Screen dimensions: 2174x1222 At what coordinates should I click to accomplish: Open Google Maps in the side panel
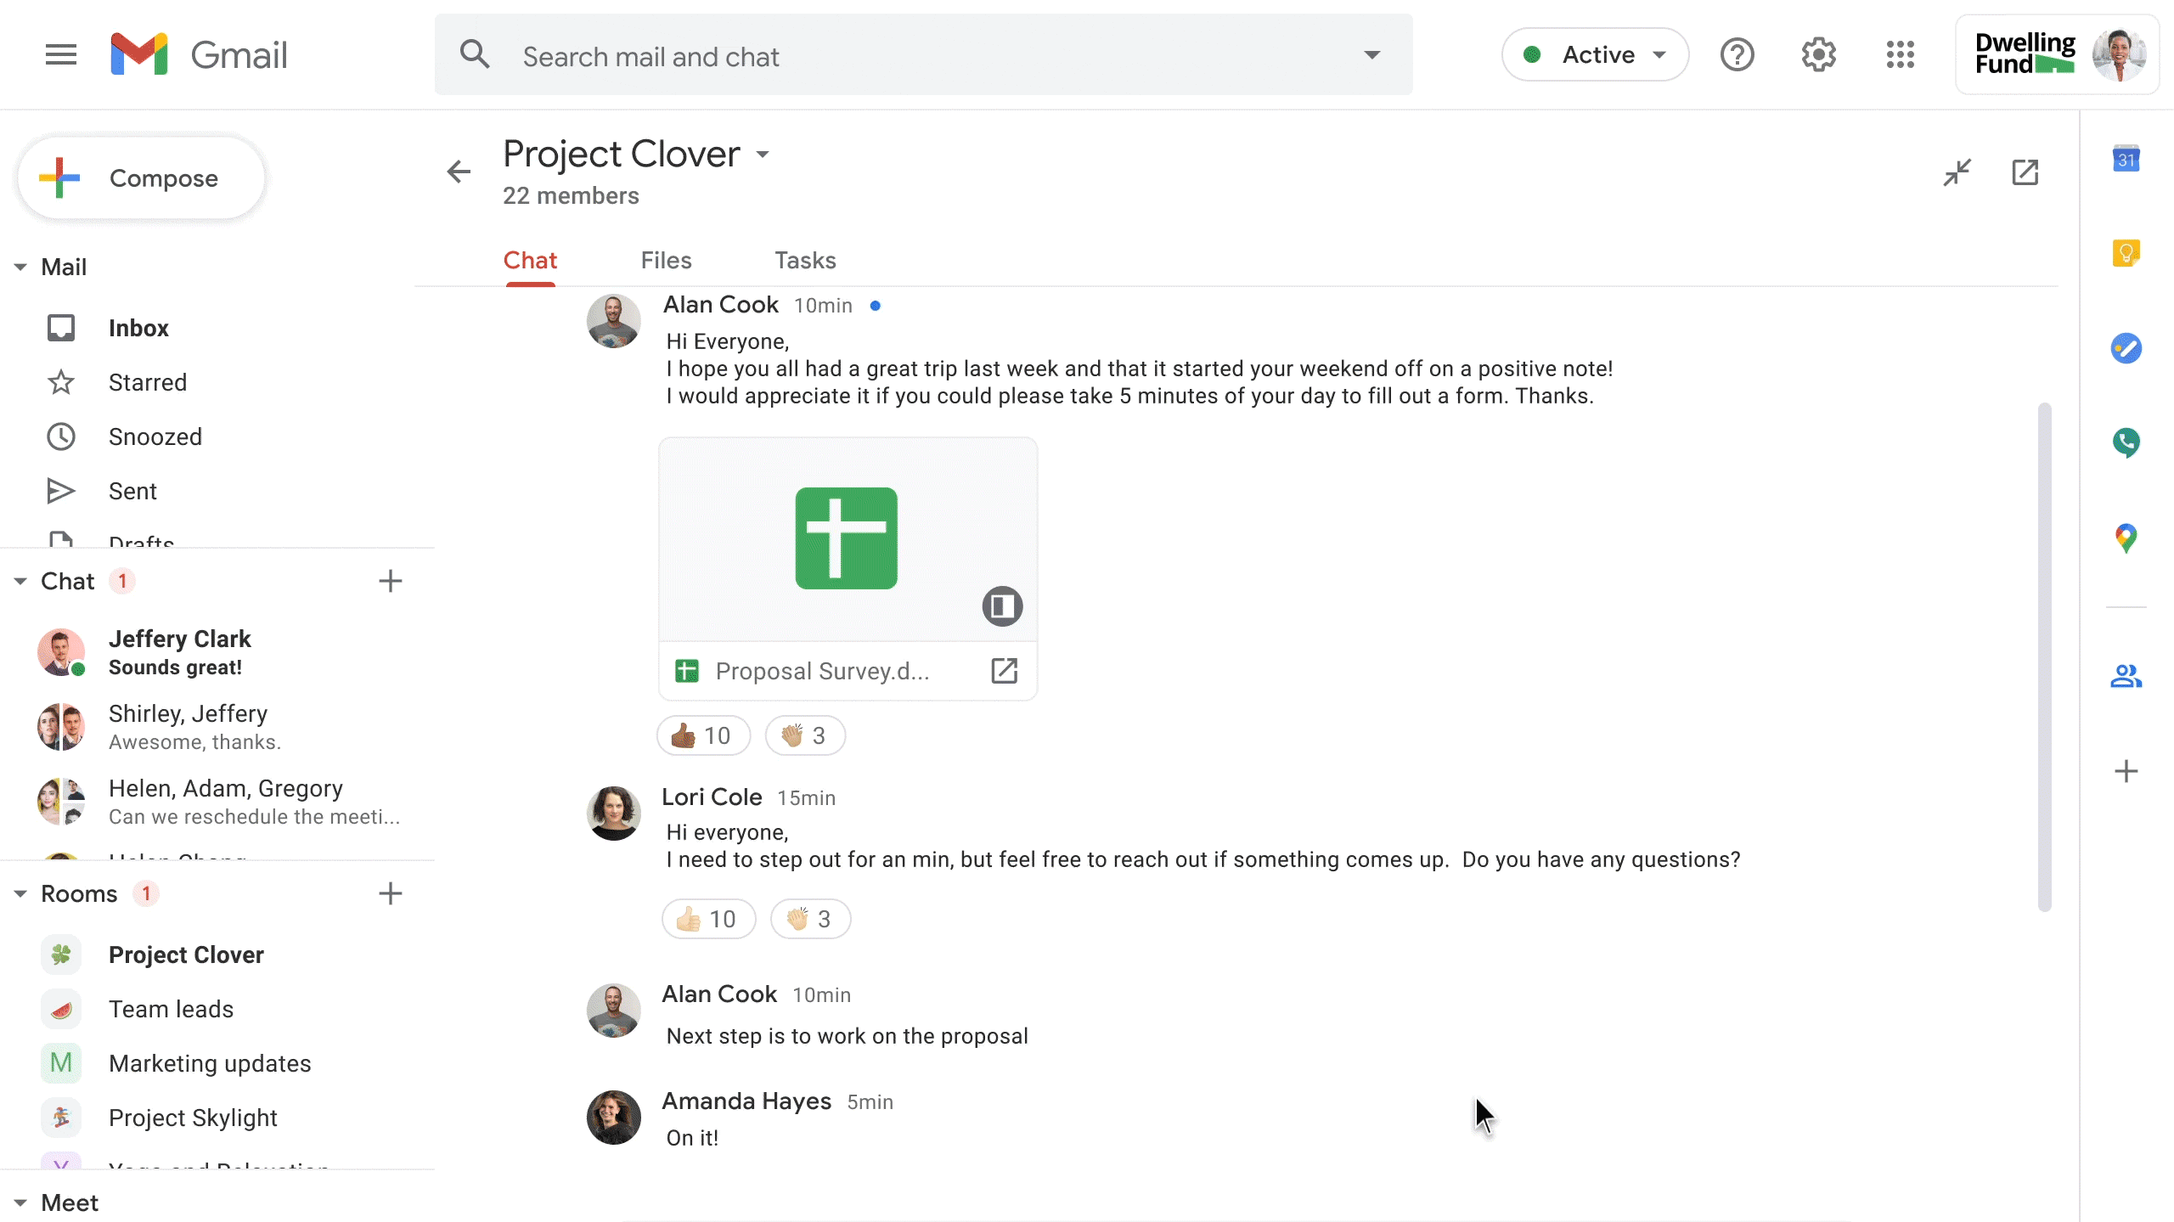click(x=2127, y=538)
